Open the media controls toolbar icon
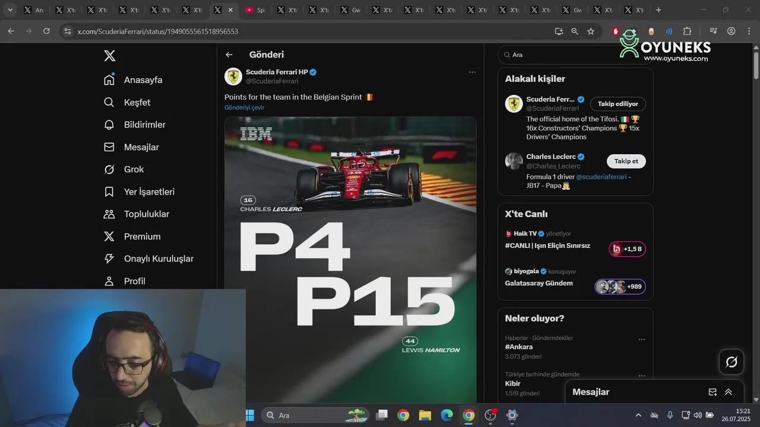This screenshot has width=760, height=427. pyautogui.click(x=714, y=31)
